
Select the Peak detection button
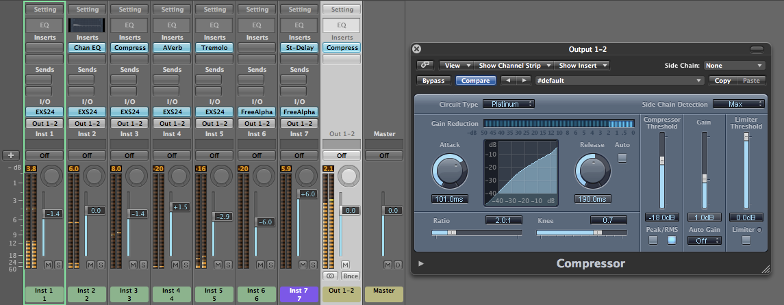click(x=653, y=240)
